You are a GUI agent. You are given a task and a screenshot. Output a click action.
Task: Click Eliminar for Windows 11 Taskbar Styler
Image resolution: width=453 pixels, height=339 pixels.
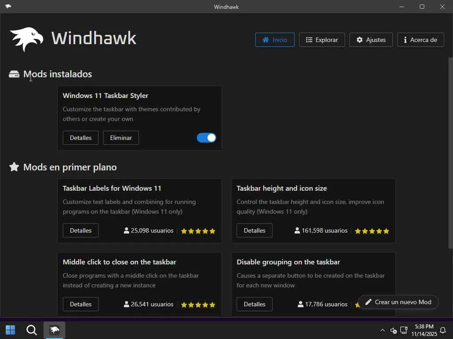(x=121, y=138)
